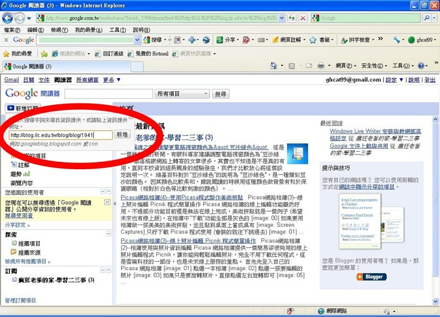Screen dimensions: 440x317
Task: Close the yellow people-search notice
Action: pyautogui.click(x=107, y=202)
